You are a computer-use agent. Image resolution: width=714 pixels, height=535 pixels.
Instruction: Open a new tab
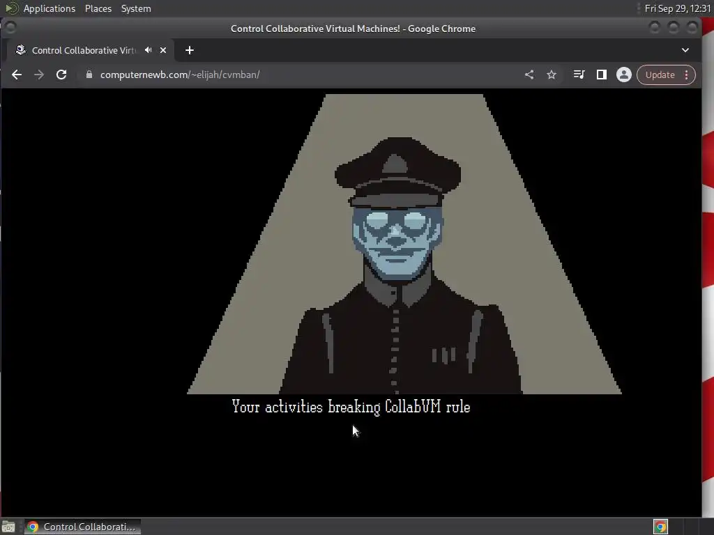[190, 50]
